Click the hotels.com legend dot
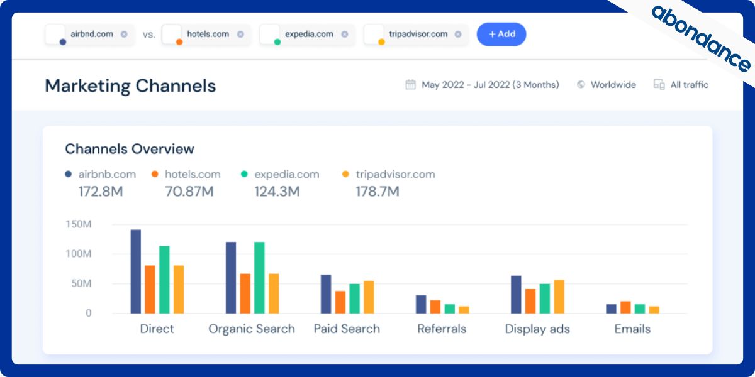 point(155,174)
